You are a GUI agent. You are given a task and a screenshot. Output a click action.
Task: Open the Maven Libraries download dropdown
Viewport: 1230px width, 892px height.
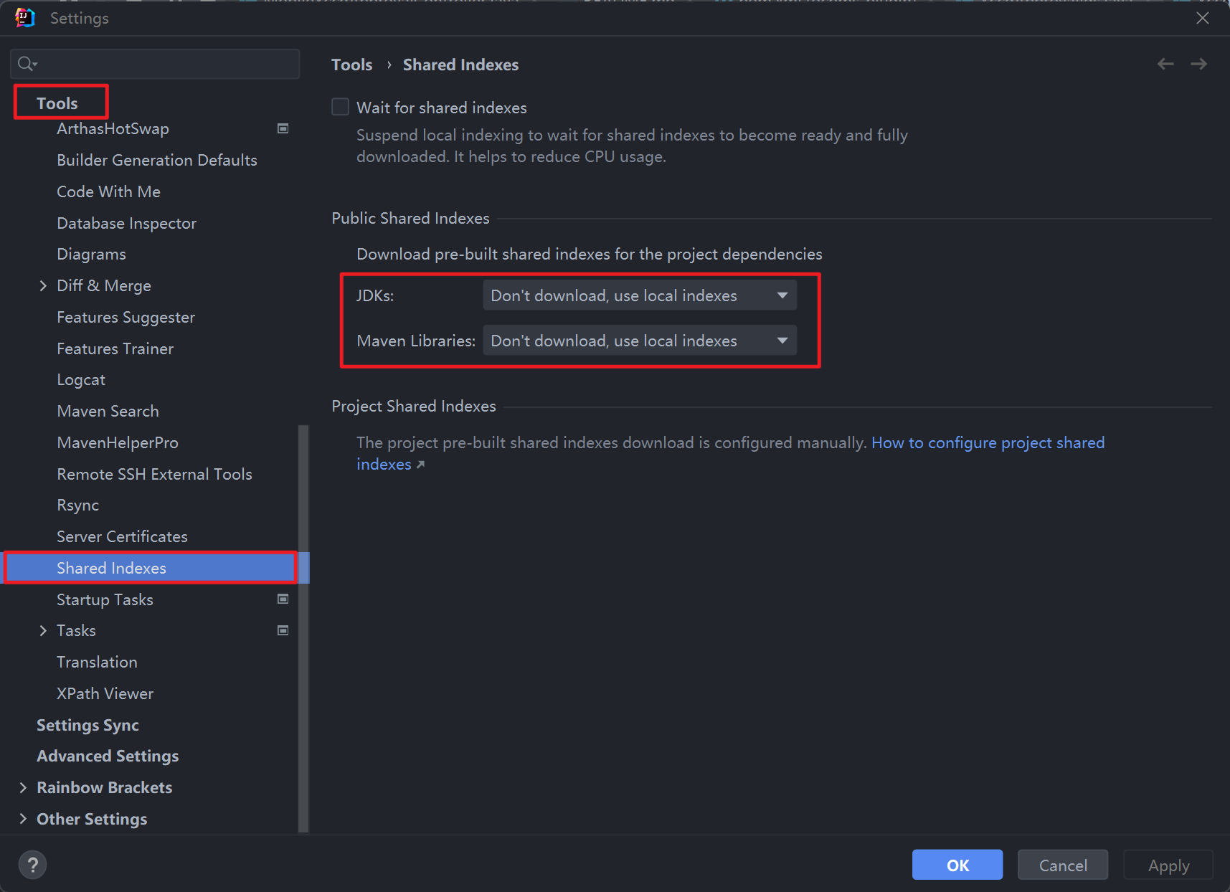click(x=639, y=341)
